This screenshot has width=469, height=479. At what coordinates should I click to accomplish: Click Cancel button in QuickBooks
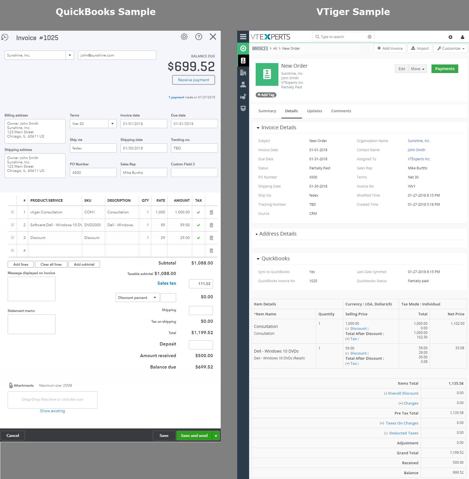(13, 436)
